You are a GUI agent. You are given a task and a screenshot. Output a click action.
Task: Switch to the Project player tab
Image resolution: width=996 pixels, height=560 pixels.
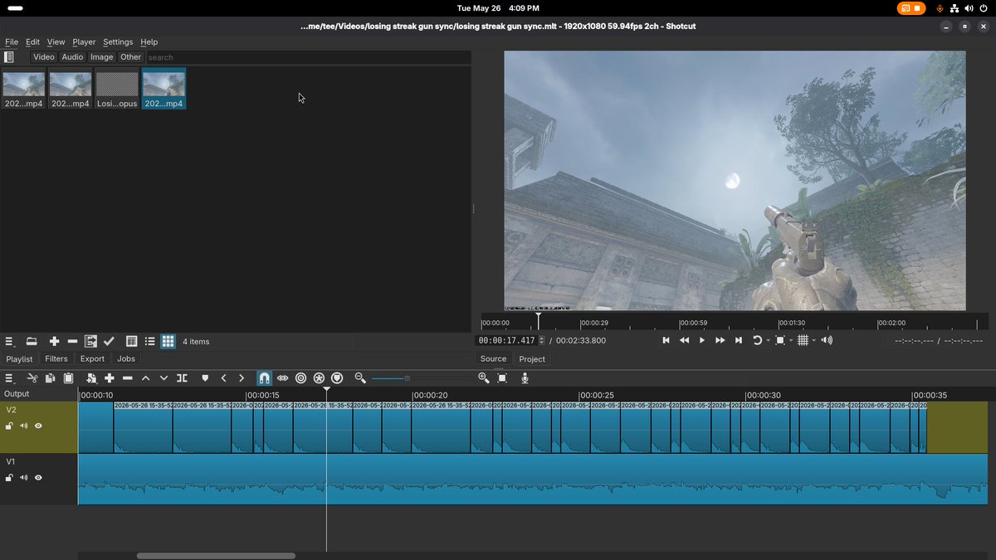coord(532,358)
